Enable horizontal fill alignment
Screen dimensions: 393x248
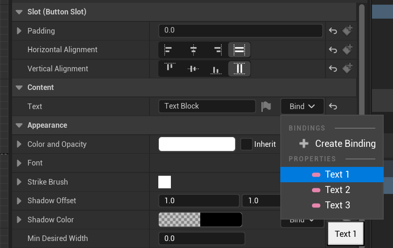(239, 49)
